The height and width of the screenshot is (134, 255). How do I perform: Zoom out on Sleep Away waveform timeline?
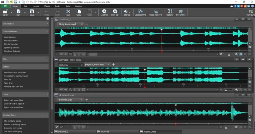[221, 54]
